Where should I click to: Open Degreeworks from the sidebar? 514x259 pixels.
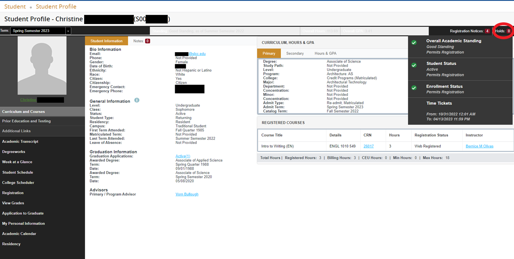(14, 152)
